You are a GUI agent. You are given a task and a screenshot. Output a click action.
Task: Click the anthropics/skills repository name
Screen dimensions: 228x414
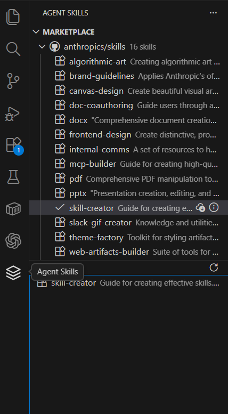click(x=94, y=47)
